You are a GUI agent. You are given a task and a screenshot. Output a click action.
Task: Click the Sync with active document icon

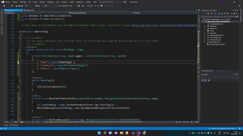coord(219,14)
